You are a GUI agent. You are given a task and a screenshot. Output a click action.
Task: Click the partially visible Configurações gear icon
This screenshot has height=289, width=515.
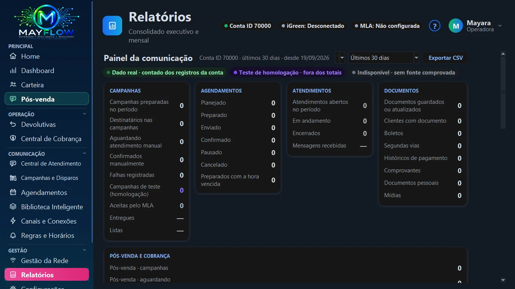(x=13, y=287)
